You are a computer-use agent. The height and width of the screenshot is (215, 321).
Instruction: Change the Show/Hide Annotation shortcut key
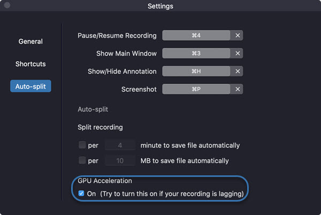196,71
